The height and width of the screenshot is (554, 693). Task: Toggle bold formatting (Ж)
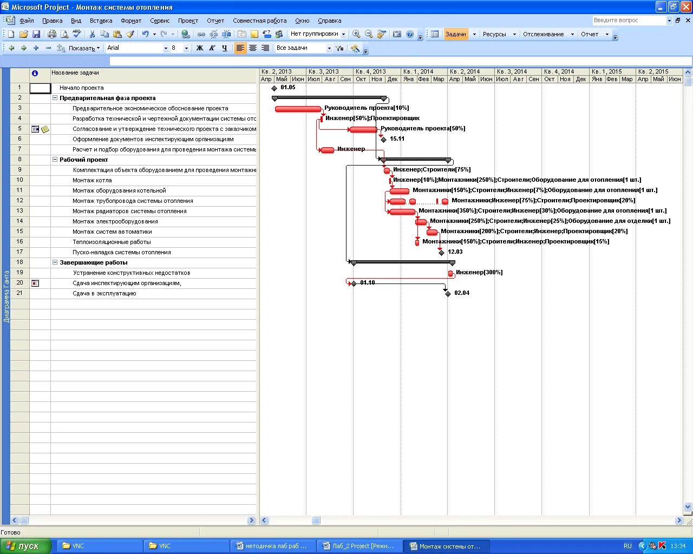pos(200,48)
